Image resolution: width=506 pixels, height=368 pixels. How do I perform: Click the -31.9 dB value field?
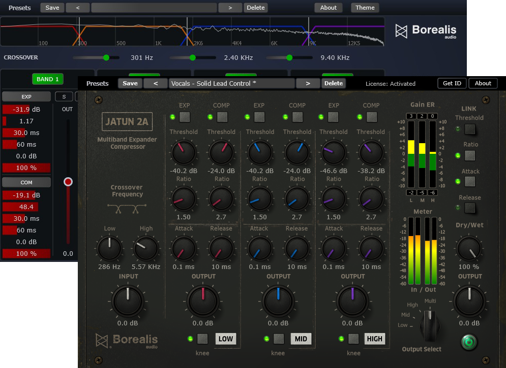coord(26,110)
